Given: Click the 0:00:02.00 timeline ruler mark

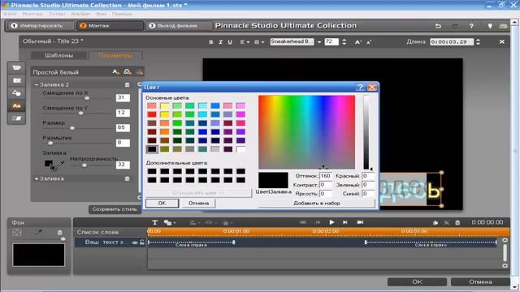Looking at the screenshot, I should (x=325, y=231).
